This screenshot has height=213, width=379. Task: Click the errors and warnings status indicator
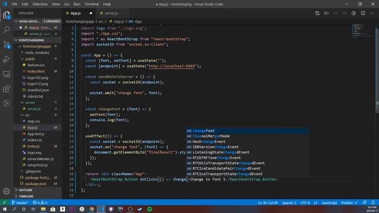pyautogui.click(x=40, y=202)
